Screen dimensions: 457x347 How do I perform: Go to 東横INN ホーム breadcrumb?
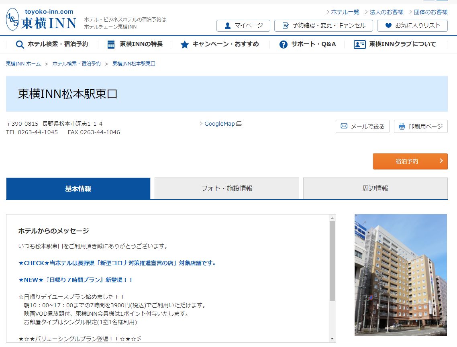point(23,63)
